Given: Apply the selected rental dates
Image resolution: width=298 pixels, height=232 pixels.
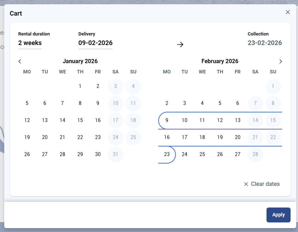Looking at the screenshot, I should (x=278, y=215).
